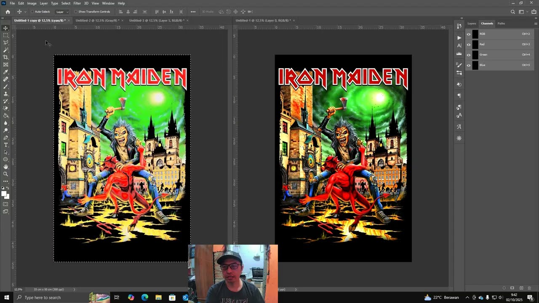This screenshot has height=303, width=539.
Task: Open the Auto-Select Layer dropdown
Action: [62, 12]
